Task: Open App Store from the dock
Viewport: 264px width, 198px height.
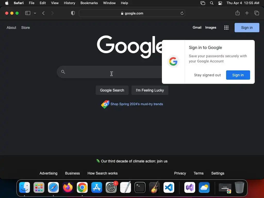Action: (97, 187)
